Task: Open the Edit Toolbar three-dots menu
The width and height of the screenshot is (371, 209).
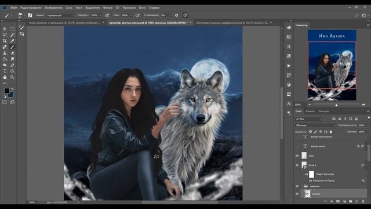Action: point(5,83)
